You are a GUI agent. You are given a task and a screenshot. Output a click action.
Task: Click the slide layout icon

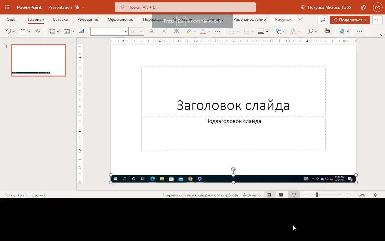67,31
